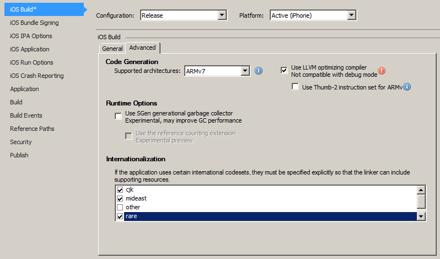Open iOS IPA Options page

coord(31,36)
